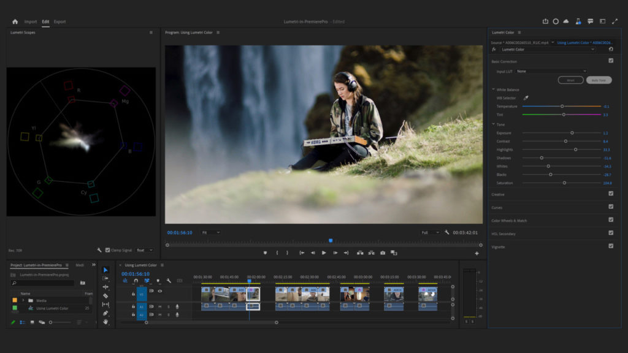This screenshot has height=353, width=628.
Task: Select the Hand tool
Action: click(x=105, y=321)
